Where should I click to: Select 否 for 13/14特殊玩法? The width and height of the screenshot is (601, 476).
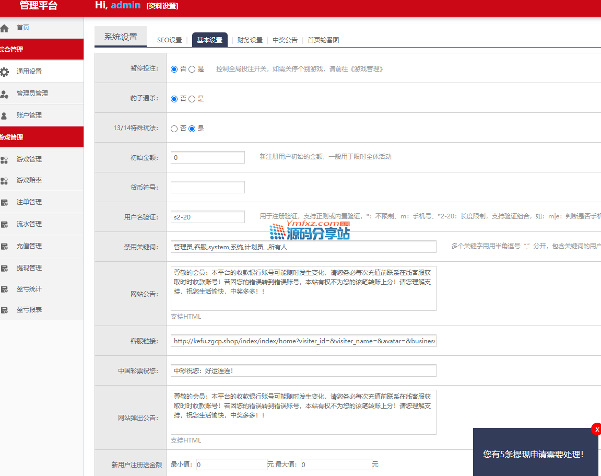pyautogui.click(x=174, y=129)
